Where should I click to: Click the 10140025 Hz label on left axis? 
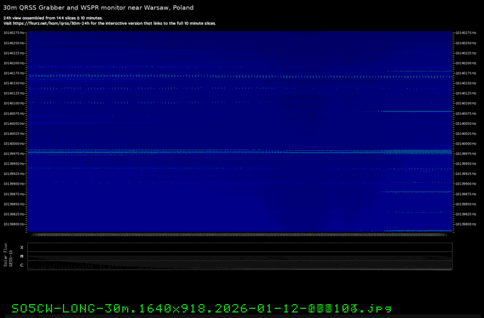coord(14,133)
